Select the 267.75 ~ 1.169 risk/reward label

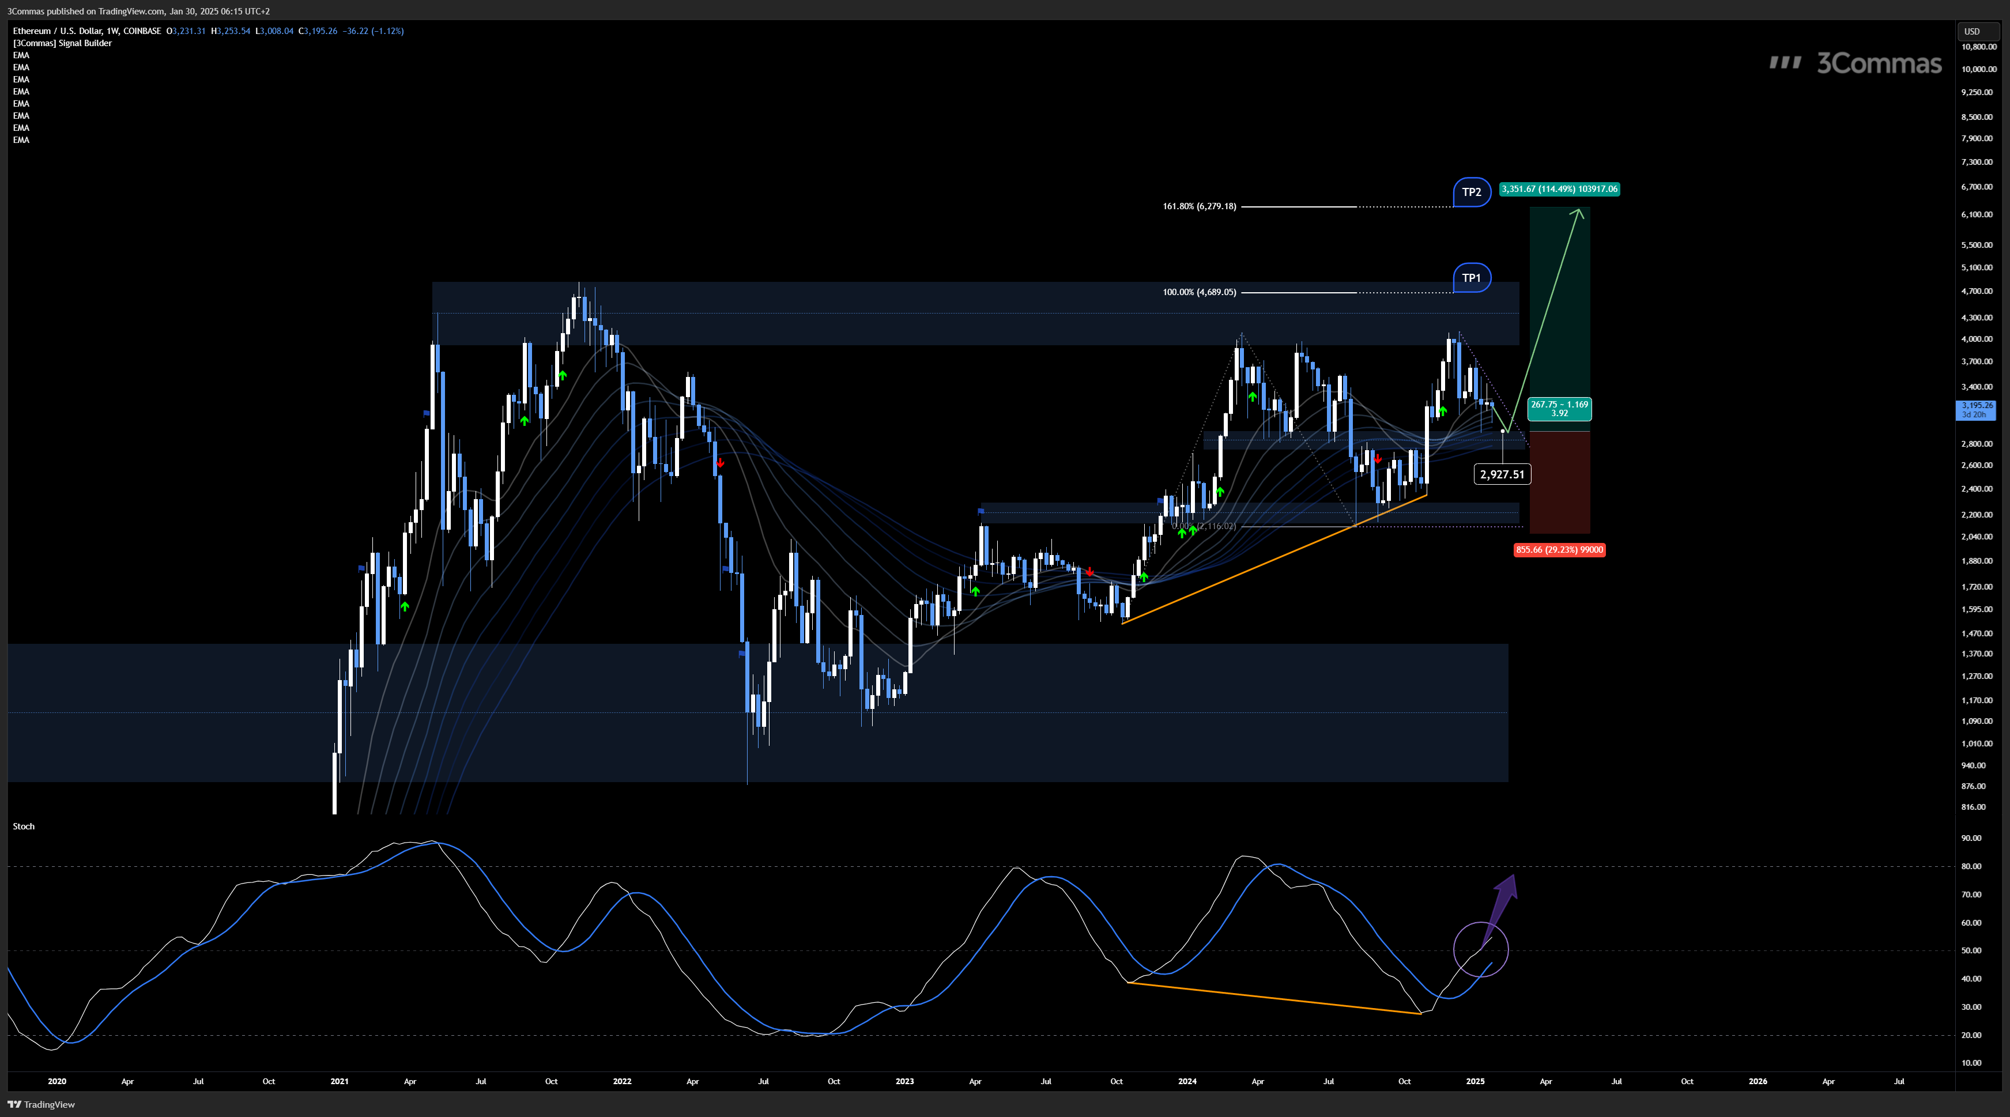point(1559,409)
